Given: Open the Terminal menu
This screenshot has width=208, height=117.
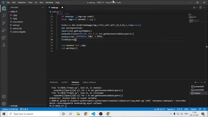Looking at the screenshot, I should point(49,3).
